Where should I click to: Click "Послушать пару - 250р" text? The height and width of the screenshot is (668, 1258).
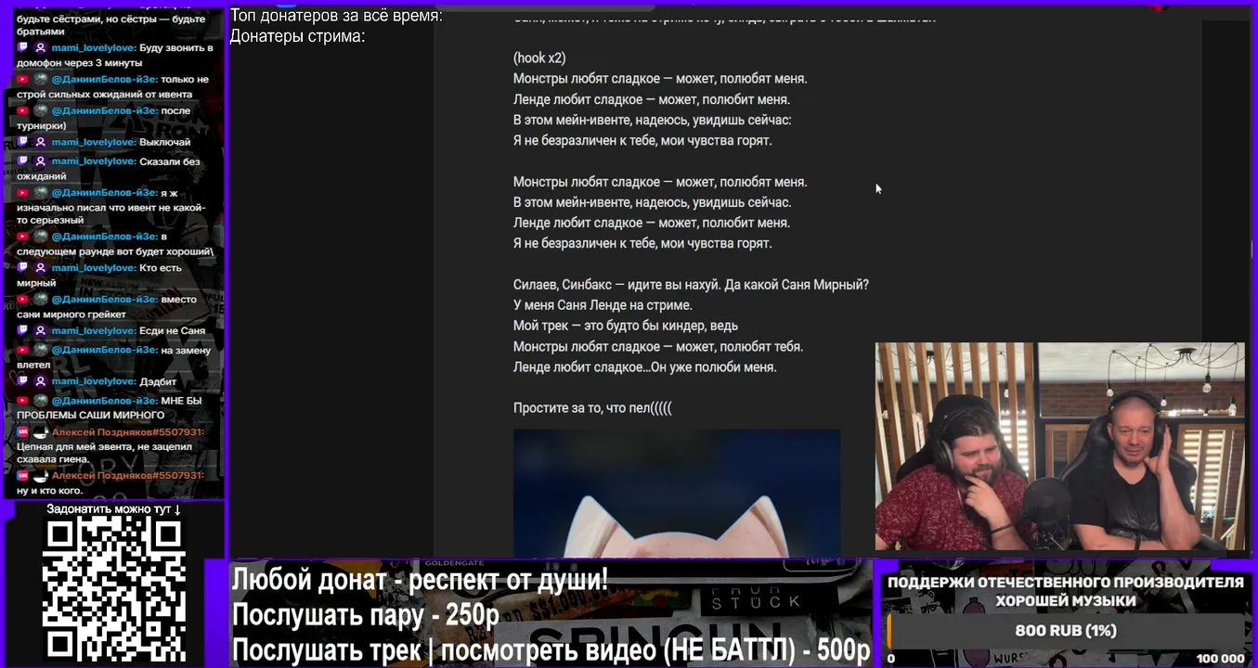click(365, 614)
